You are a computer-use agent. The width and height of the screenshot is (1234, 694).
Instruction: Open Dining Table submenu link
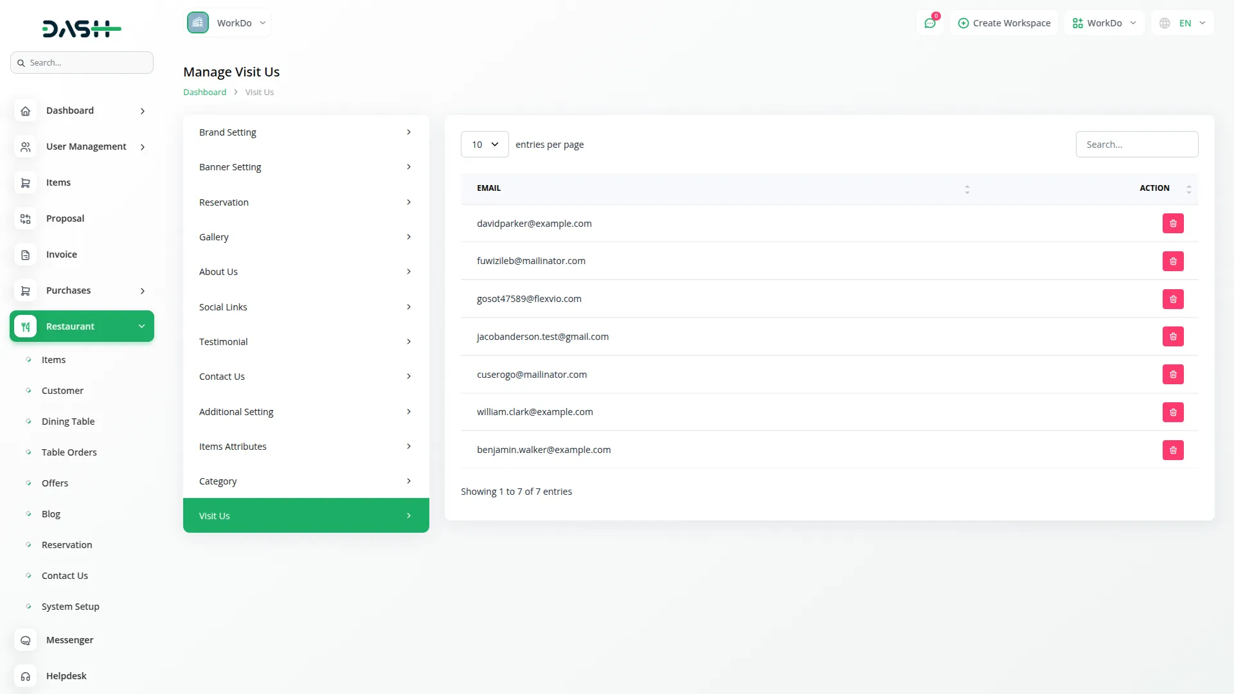pos(68,422)
